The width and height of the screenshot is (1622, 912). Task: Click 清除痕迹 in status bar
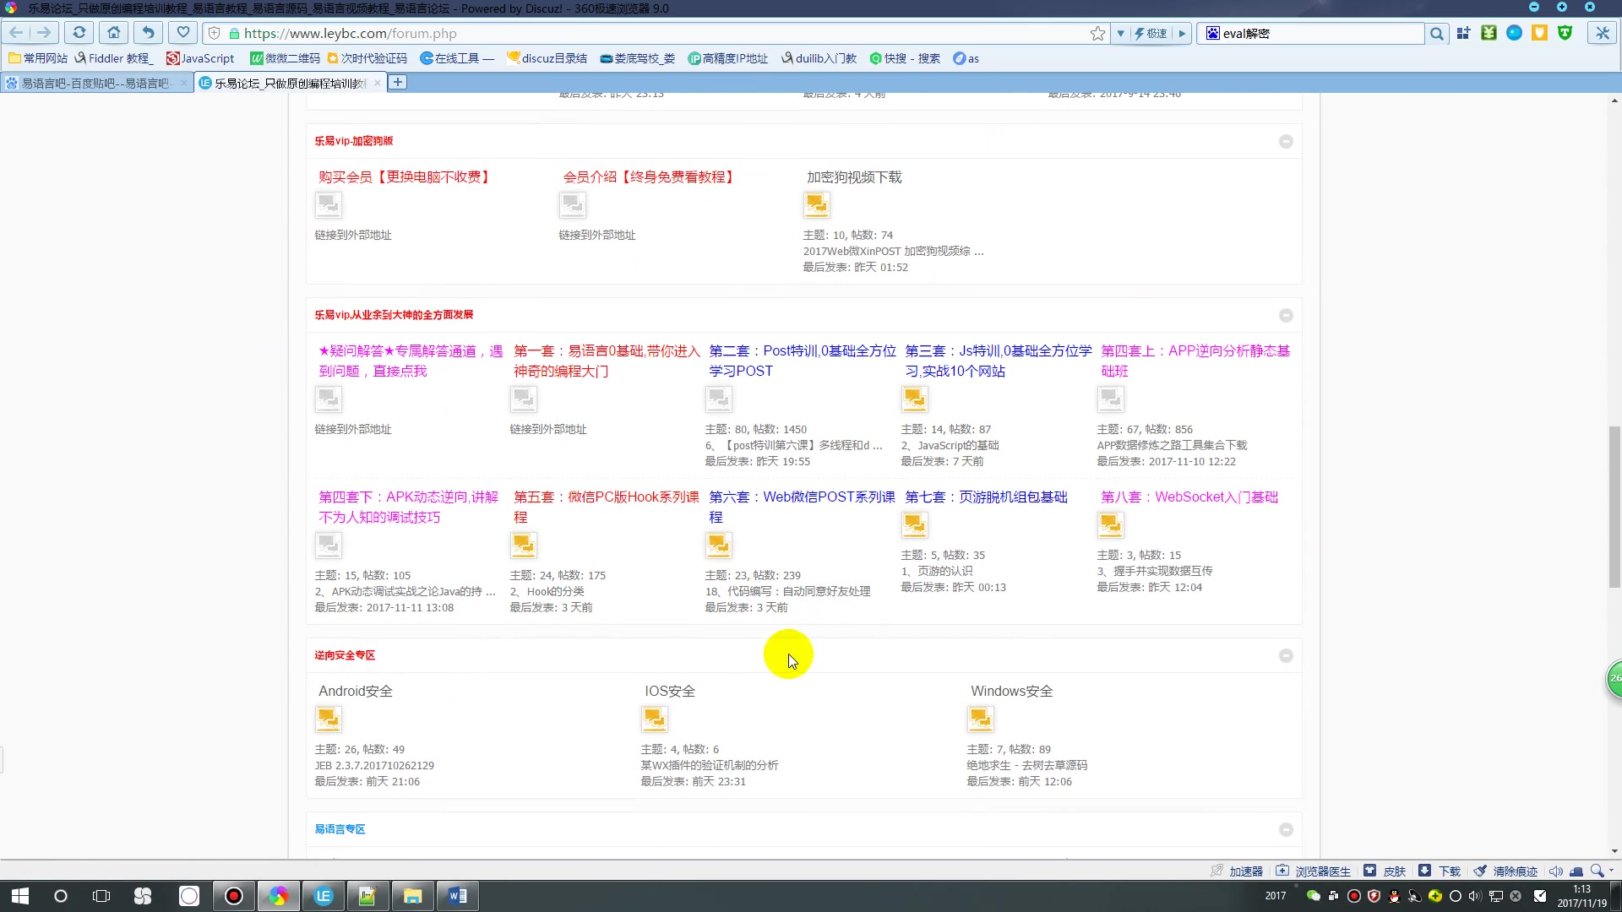click(1506, 871)
